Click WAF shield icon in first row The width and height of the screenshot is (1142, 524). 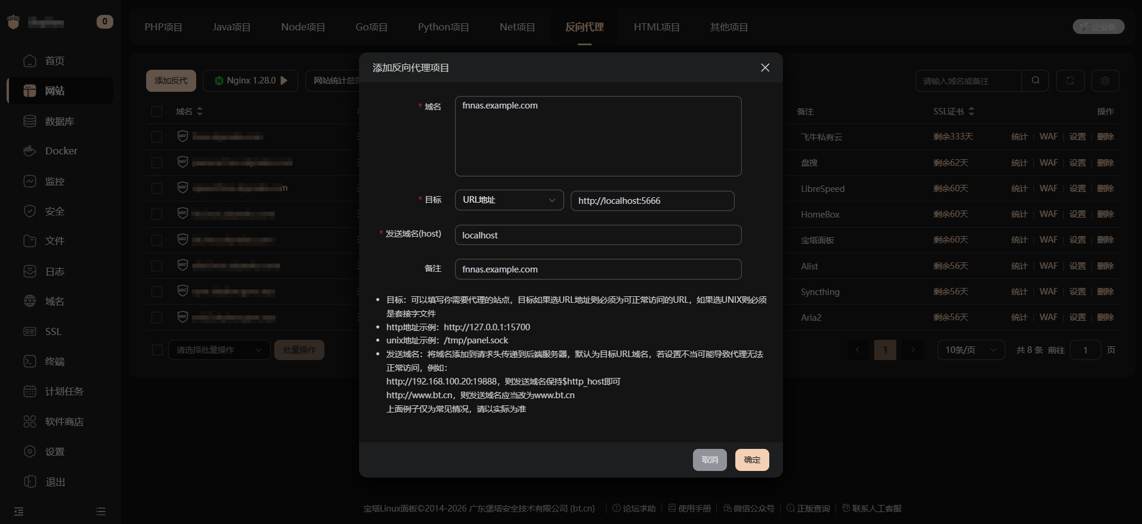pos(182,137)
